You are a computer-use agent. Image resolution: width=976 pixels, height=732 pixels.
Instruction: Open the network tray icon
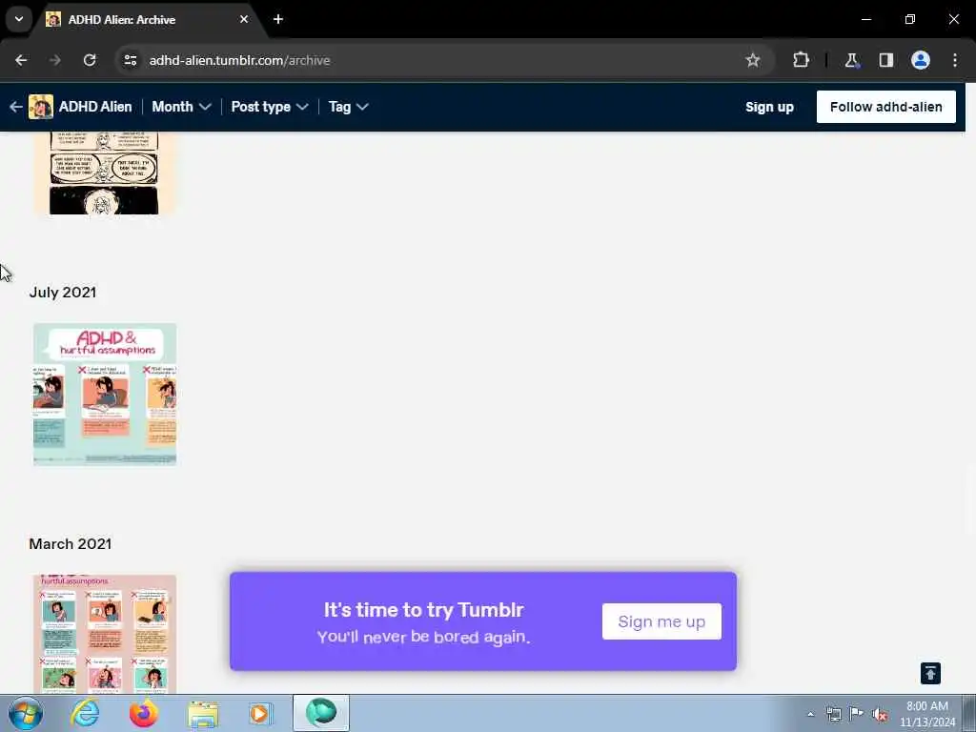(x=833, y=714)
